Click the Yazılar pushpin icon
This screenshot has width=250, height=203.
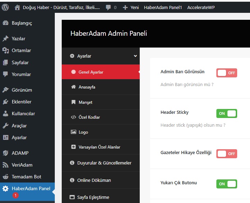click(6, 39)
